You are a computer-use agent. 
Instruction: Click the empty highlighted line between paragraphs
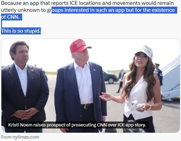point(2,24)
